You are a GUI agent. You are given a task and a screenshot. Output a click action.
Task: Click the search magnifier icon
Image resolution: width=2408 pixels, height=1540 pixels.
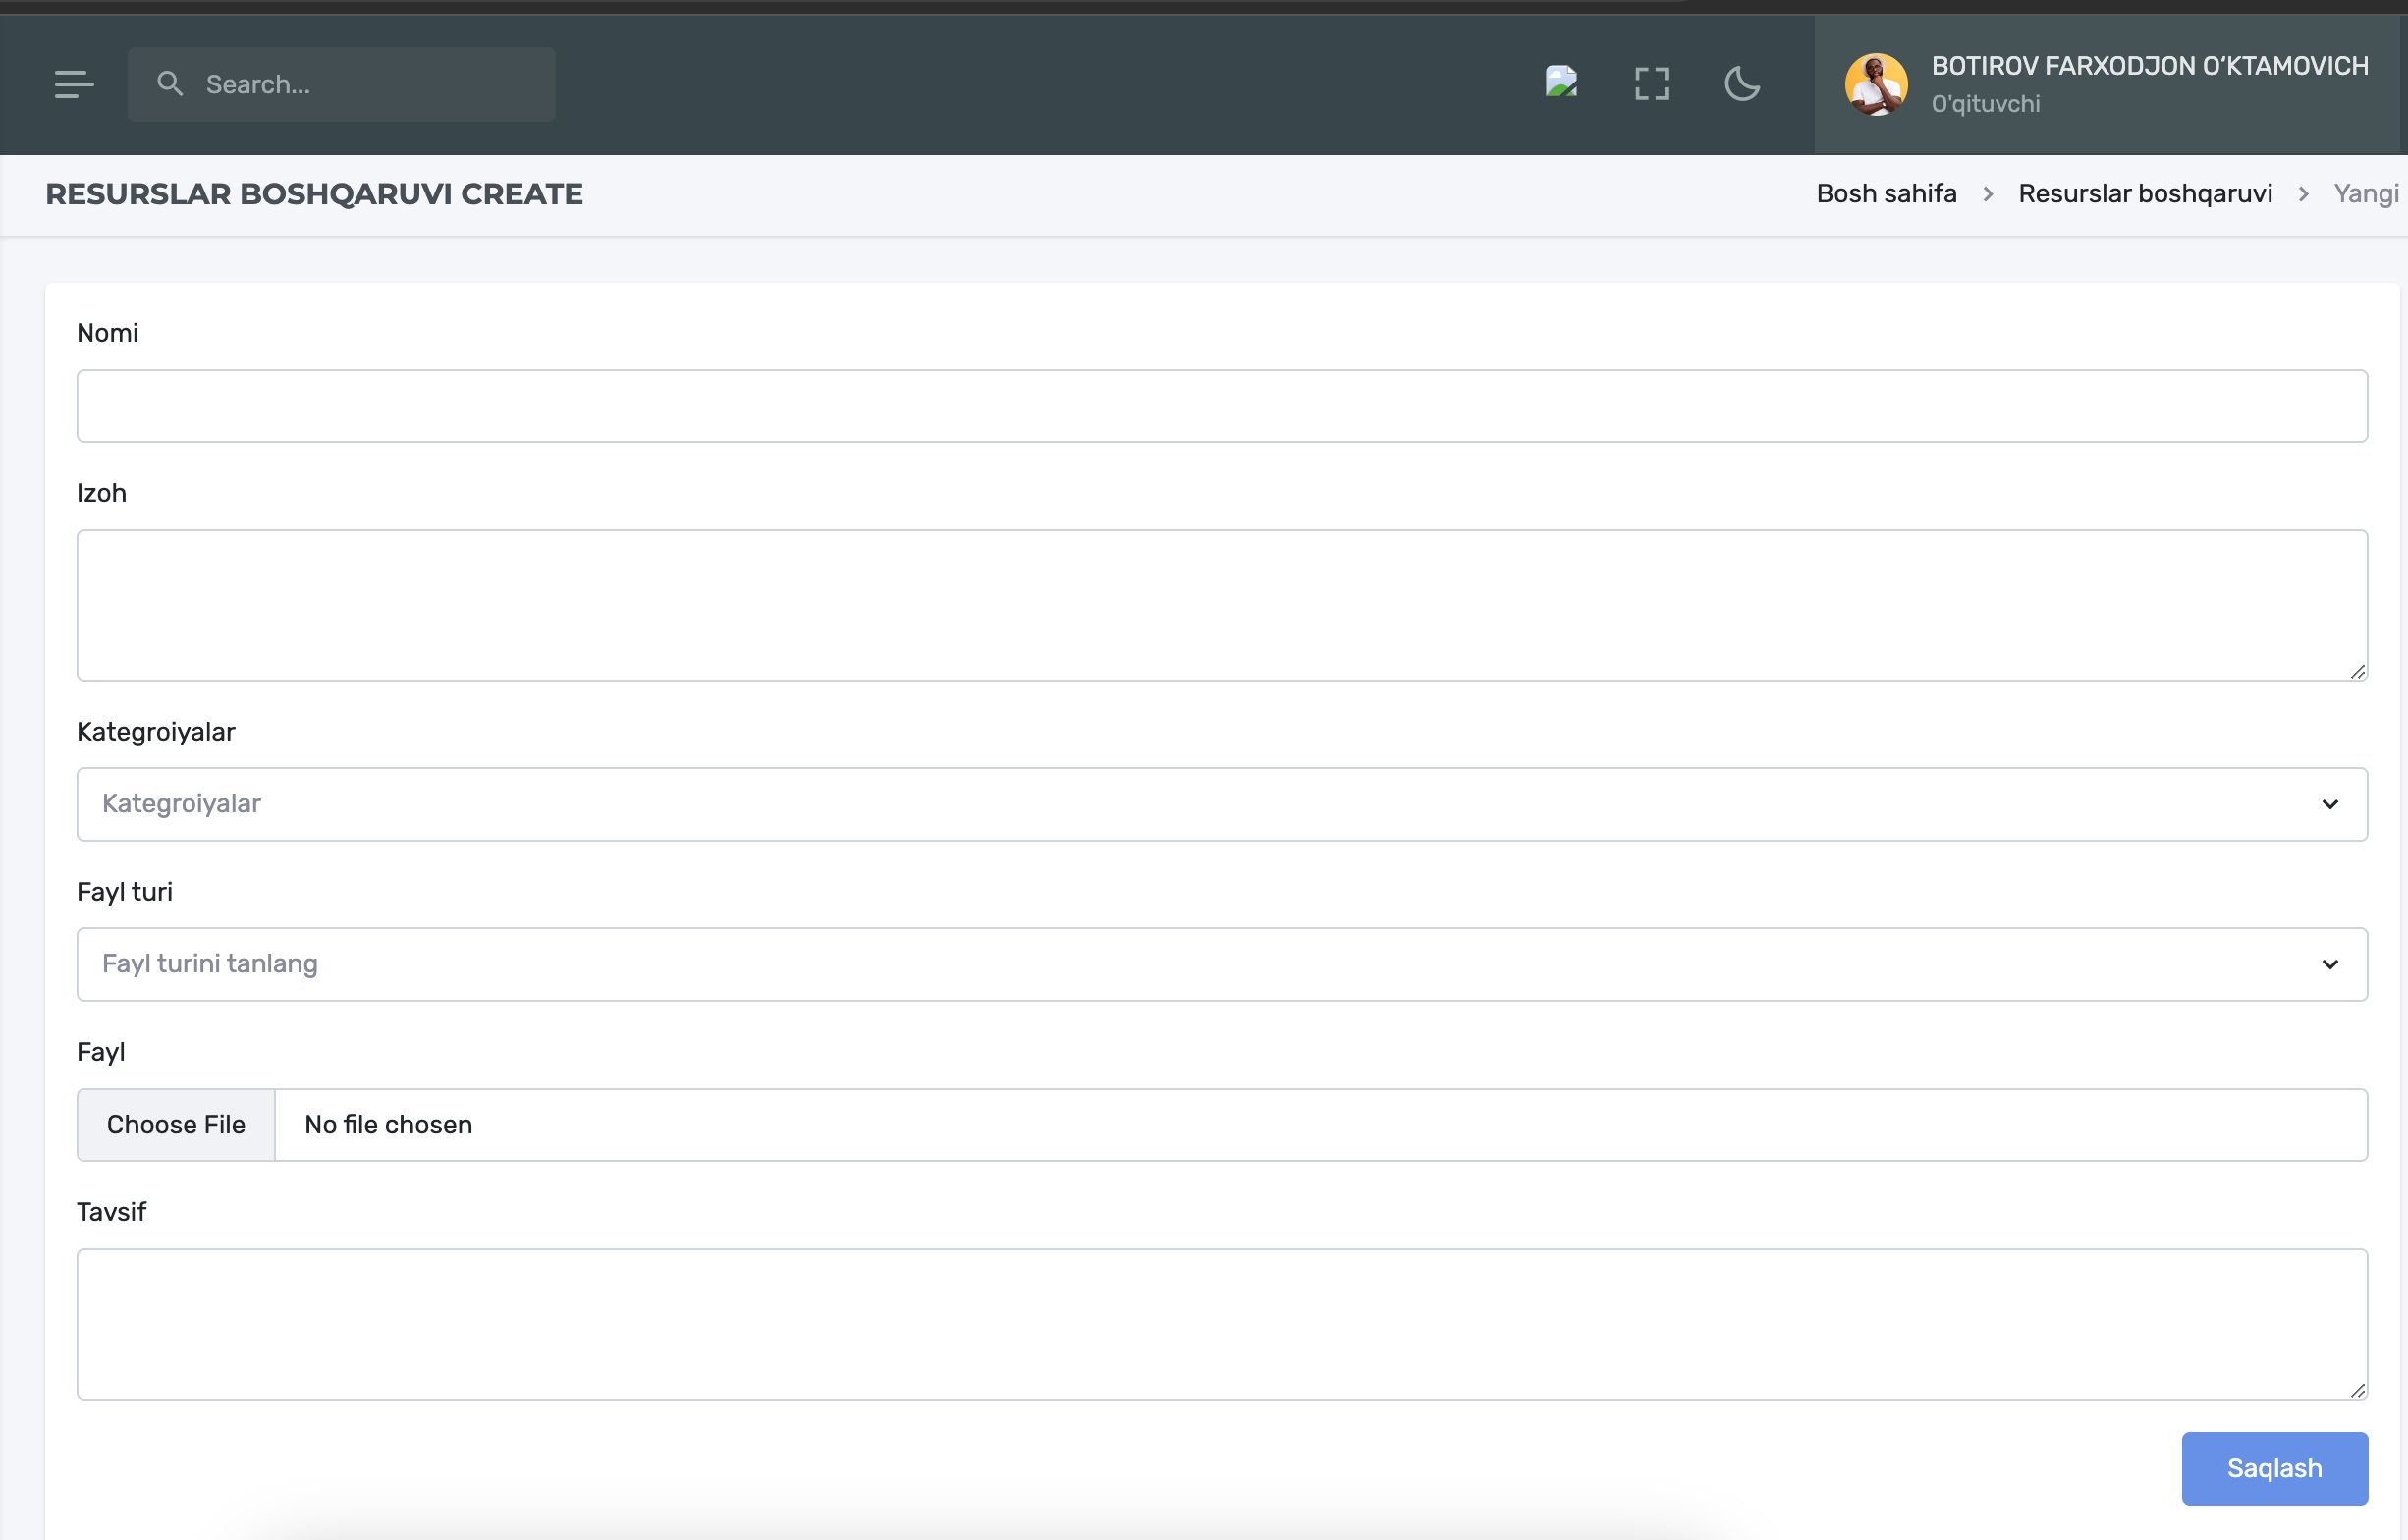(x=170, y=84)
